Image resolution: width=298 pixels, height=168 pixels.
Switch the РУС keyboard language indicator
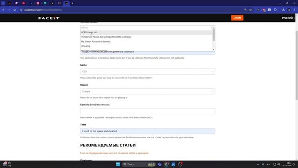tap(269, 164)
